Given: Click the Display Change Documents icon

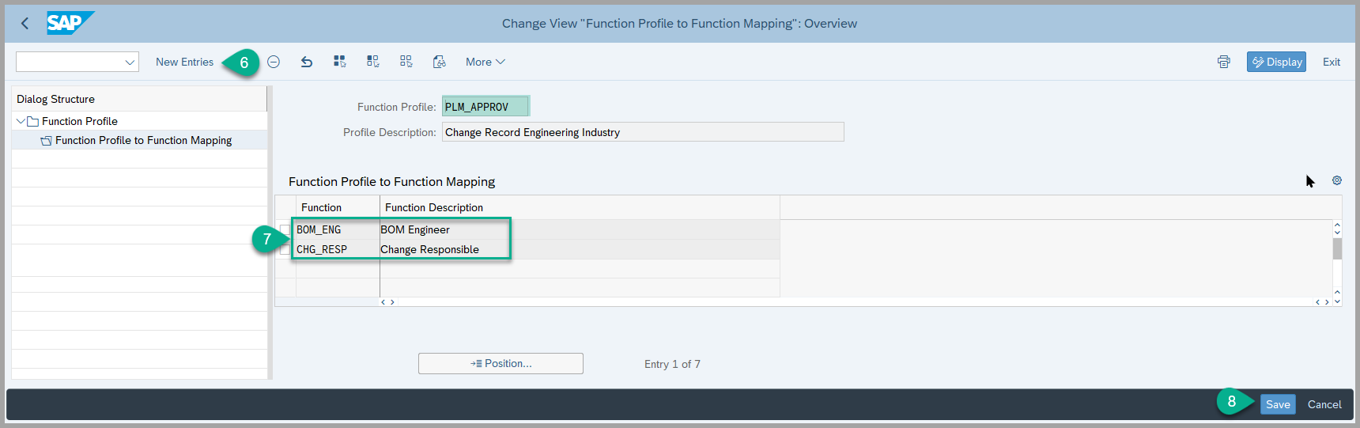Looking at the screenshot, I should (x=440, y=62).
